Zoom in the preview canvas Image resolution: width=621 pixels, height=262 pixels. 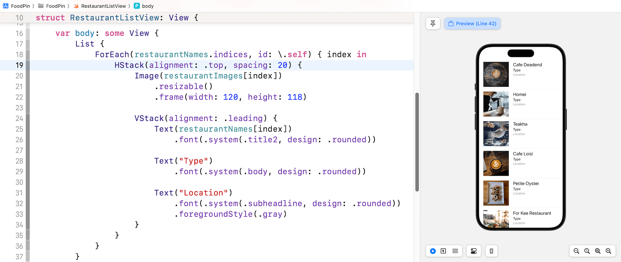pos(608,251)
